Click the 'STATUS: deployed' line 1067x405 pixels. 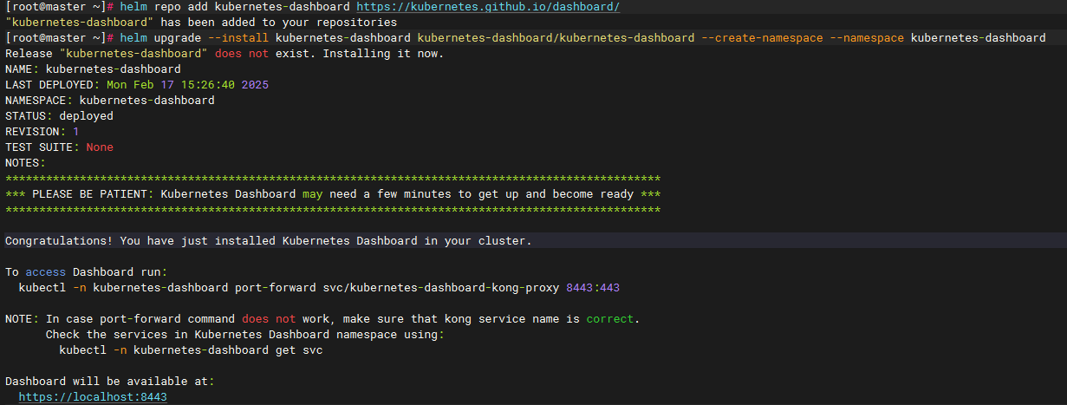59,116
